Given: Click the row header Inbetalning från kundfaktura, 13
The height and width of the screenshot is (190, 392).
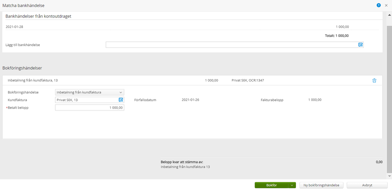Looking at the screenshot, I should pos(33,80).
